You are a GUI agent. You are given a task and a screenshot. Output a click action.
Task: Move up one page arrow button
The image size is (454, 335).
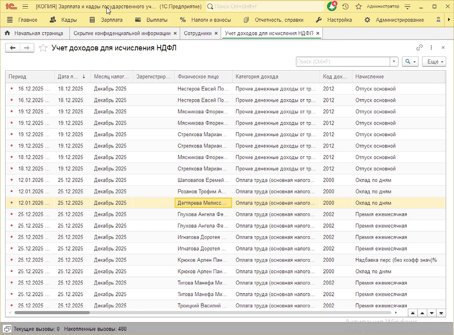click(422, 313)
